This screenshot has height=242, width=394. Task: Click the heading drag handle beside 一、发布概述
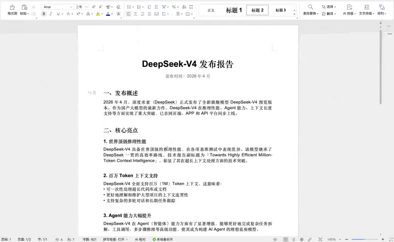coord(95,92)
